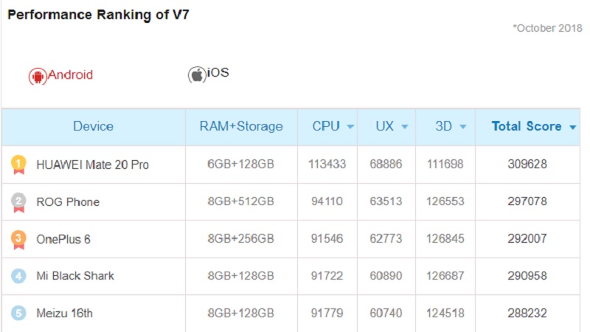This screenshot has width=590, height=332.
Task: Sort by CPU using the dropdown arrow
Action: pyautogui.click(x=350, y=127)
